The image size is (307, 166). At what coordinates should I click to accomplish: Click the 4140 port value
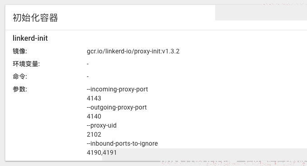[94, 117]
